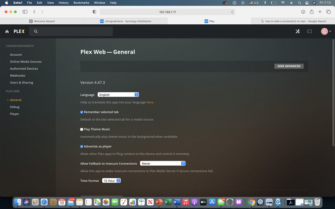Open Player settings page

[x=14, y=114]
